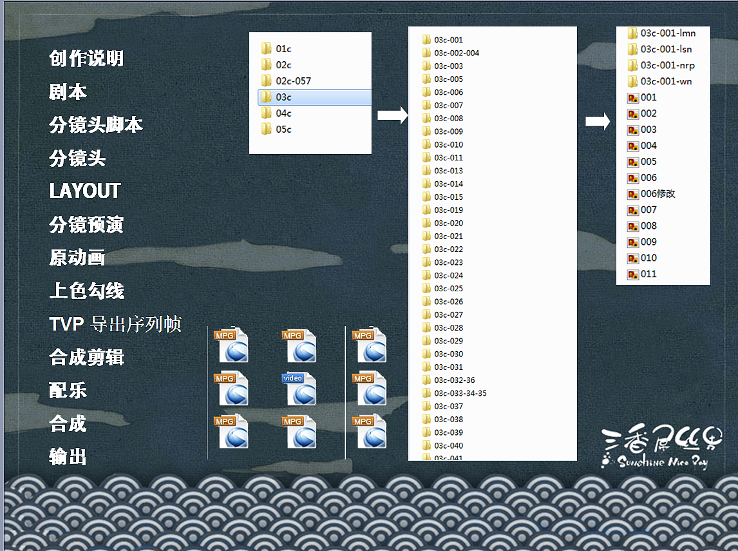Select the 03c-032-36 folder icon

tap(426, 380)
